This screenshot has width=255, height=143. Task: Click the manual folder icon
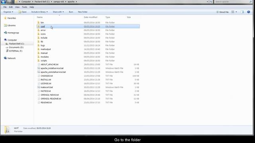pos(39,53)
